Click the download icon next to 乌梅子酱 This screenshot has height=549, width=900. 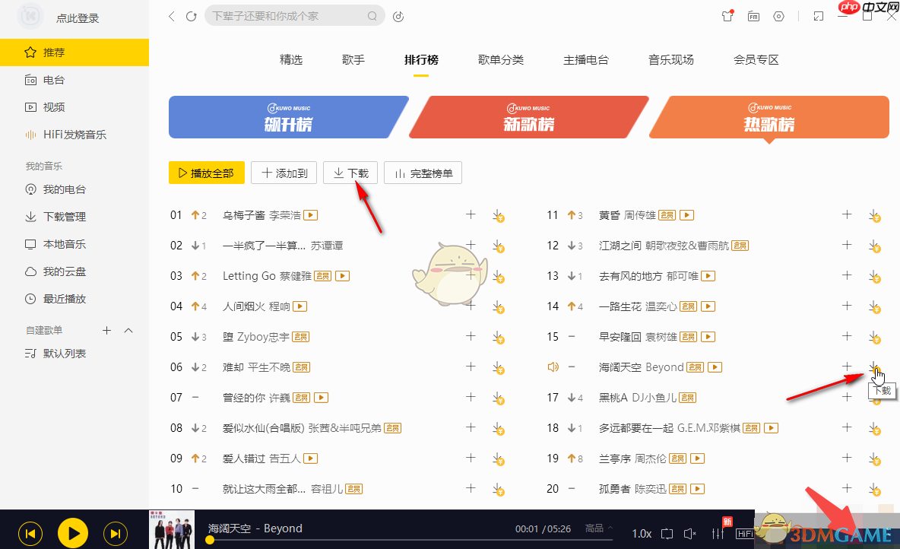499,215
